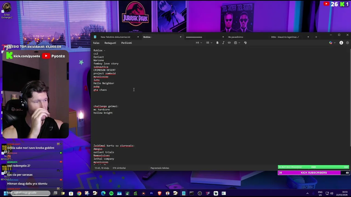Viewport: 351px width, 197px height.
Task: Click the 'outlast trials' line
Action: pyautogui.click(x=104, y=152)
